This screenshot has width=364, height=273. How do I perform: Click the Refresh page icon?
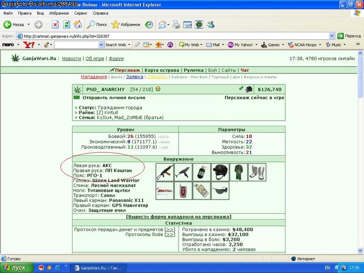pos(66,24)
